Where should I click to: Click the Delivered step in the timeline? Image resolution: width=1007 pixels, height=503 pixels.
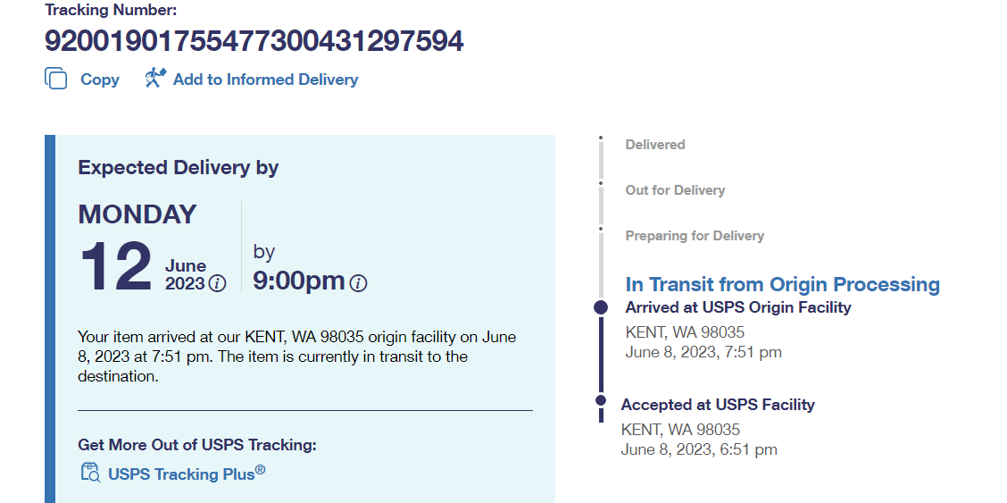click(x=654, y=145)
